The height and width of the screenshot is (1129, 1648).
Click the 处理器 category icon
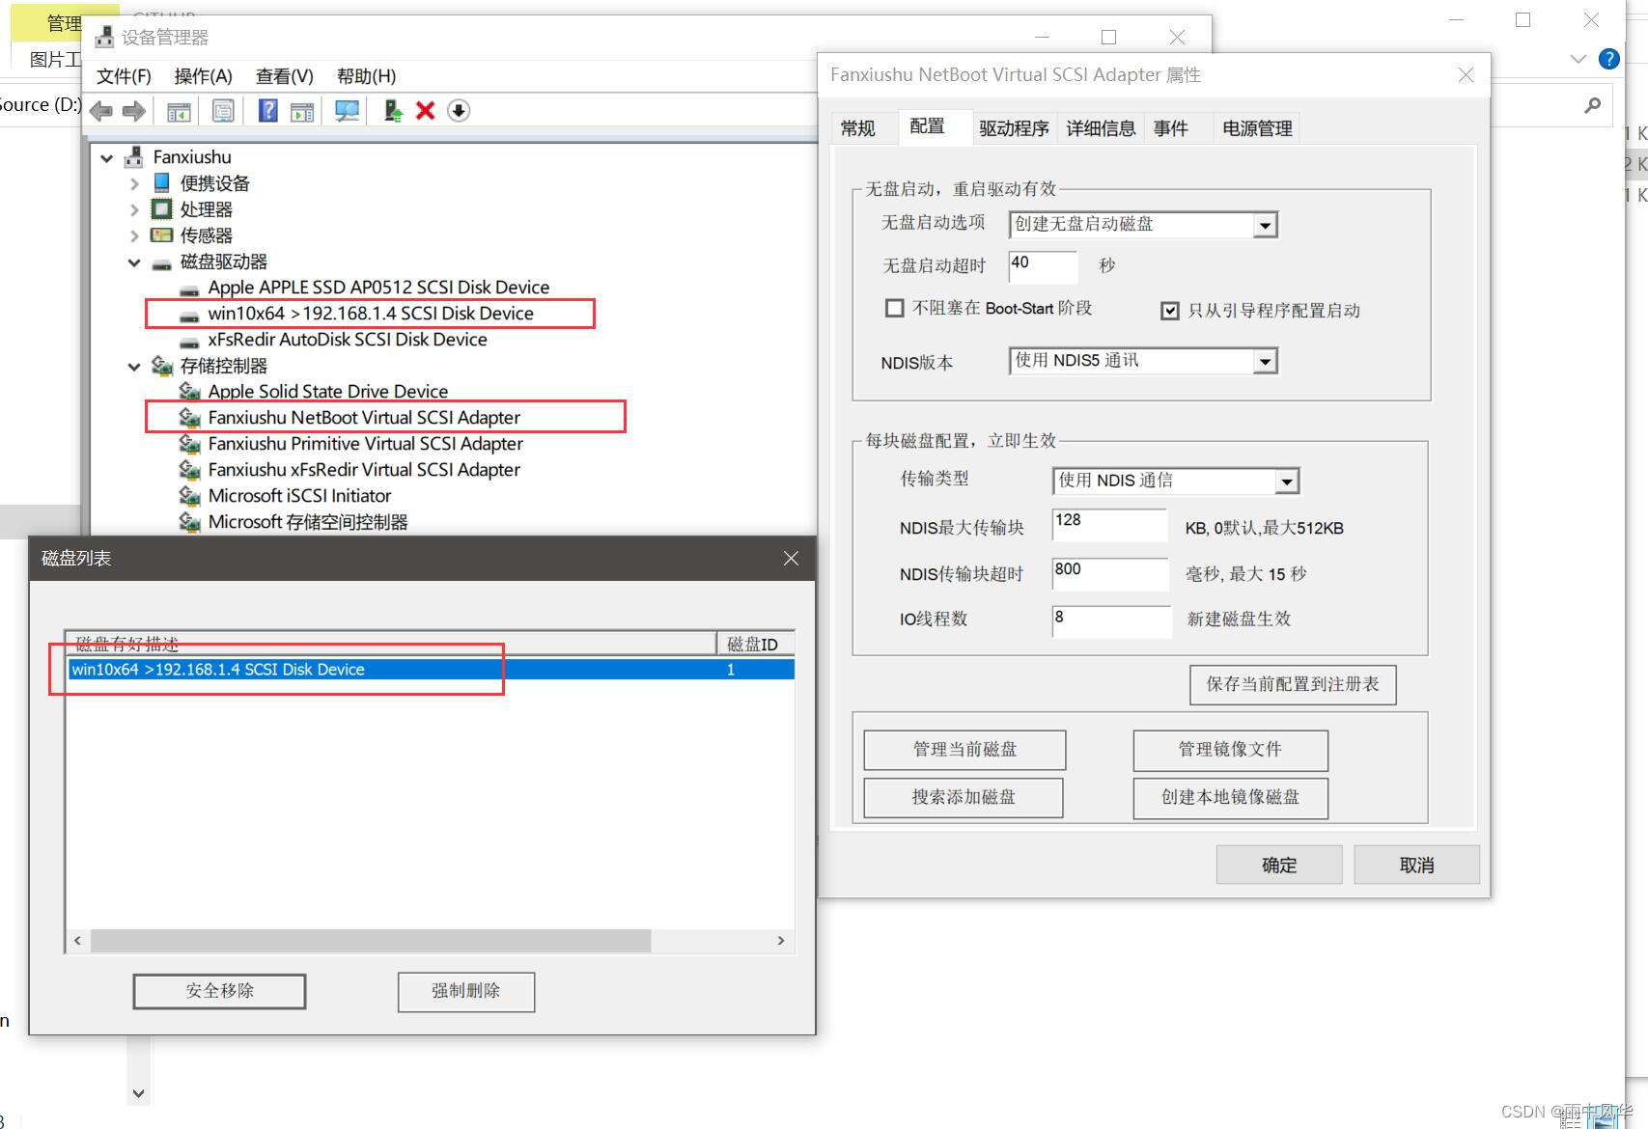coord(161,208)
